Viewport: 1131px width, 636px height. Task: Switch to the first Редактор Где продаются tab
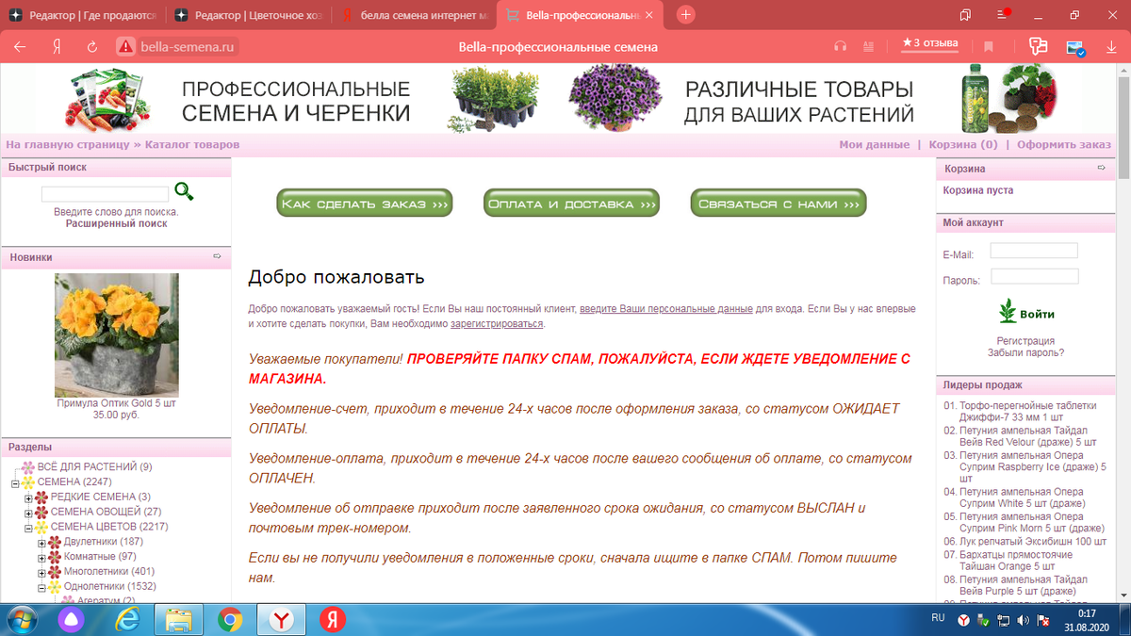point(85,15)
